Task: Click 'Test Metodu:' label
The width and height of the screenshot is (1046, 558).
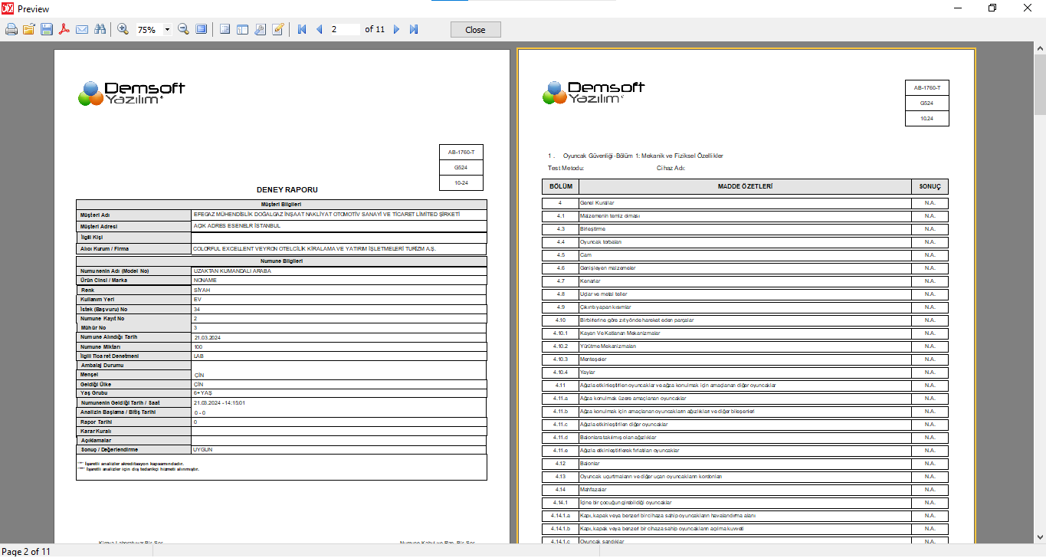Action: 566,168
